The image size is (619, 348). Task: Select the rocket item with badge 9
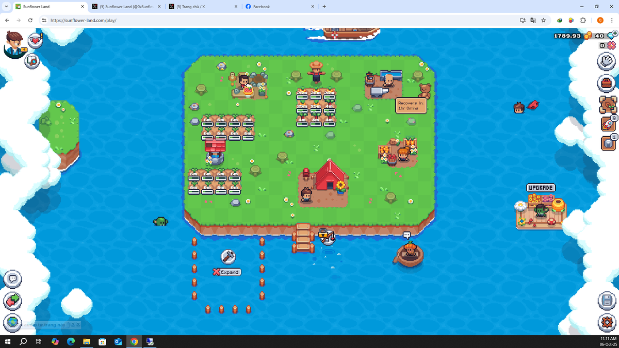tap(608, 124)
